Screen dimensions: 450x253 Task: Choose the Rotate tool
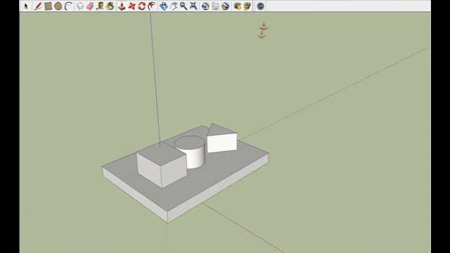(142, 6)
